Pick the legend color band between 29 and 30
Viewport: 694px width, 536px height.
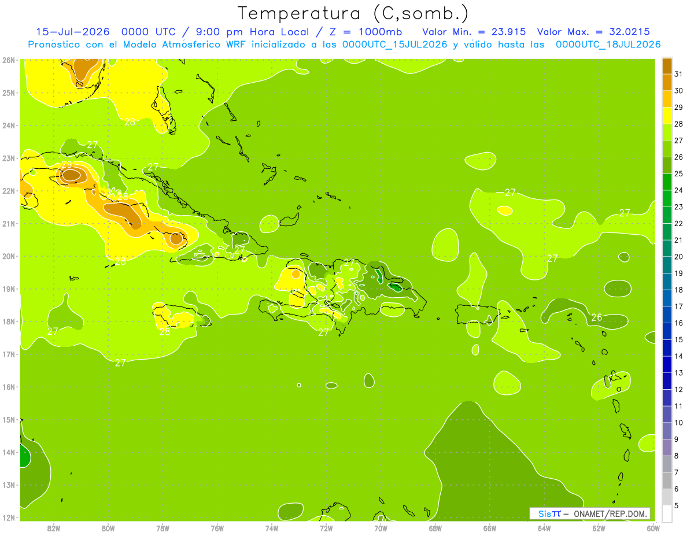point(667,99)
